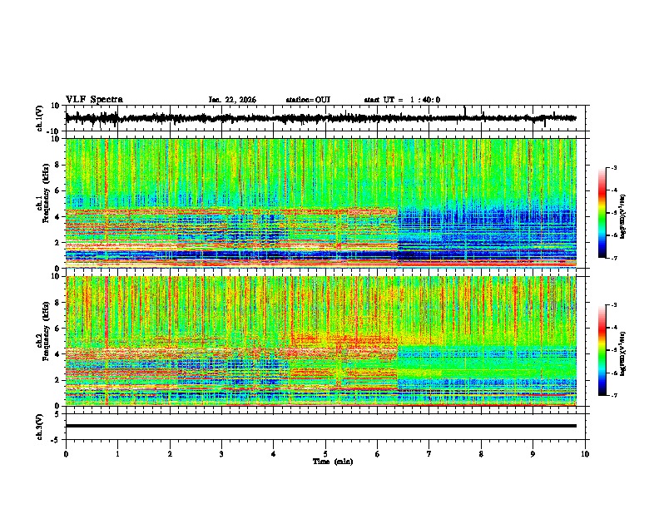Click time axis tick label "10" at bottom right
The width and height of the screenshot is (659, 509).
(585, 454)
